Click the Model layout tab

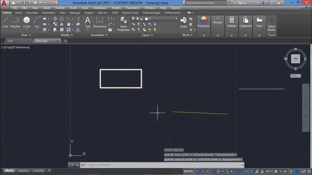tap(9, 170)
